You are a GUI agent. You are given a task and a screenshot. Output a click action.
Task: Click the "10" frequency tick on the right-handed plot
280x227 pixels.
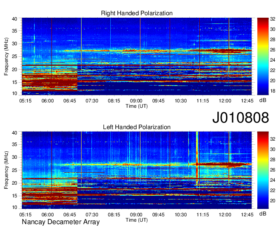[15, 93]
